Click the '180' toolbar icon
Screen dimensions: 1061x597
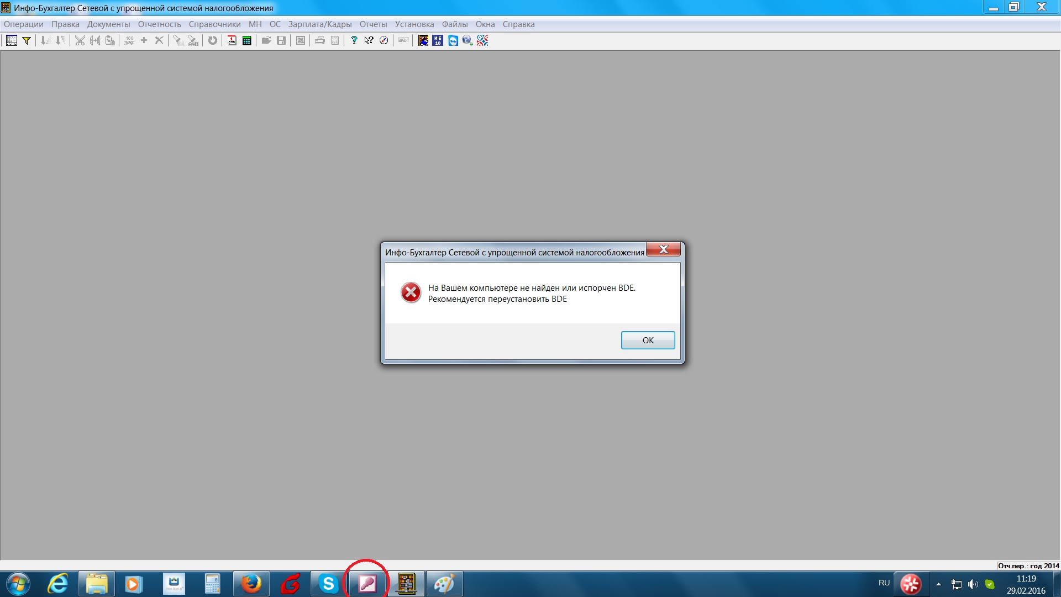[129, 40]
